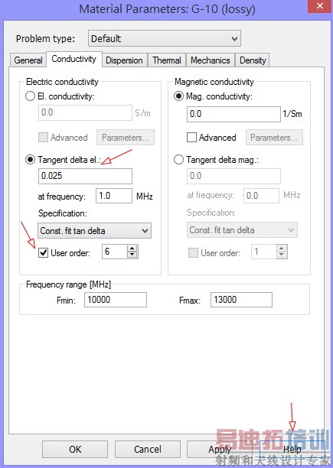Switch to the Dispersion tab
Screen dimensions: 333x468
[x=124, y=60]
